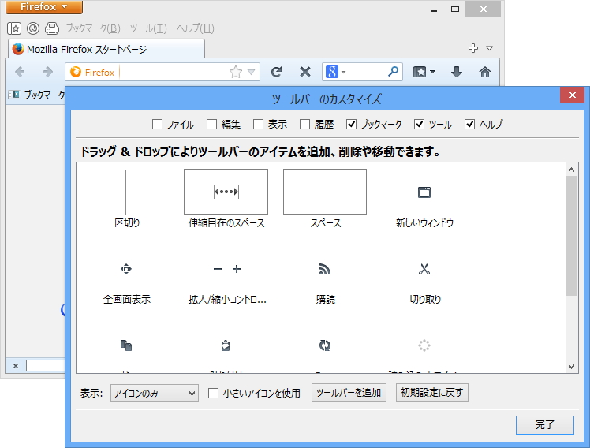This screenshot has height=448, width=590.
Task: Click the stop loading X icon
Action: (305, 72)
